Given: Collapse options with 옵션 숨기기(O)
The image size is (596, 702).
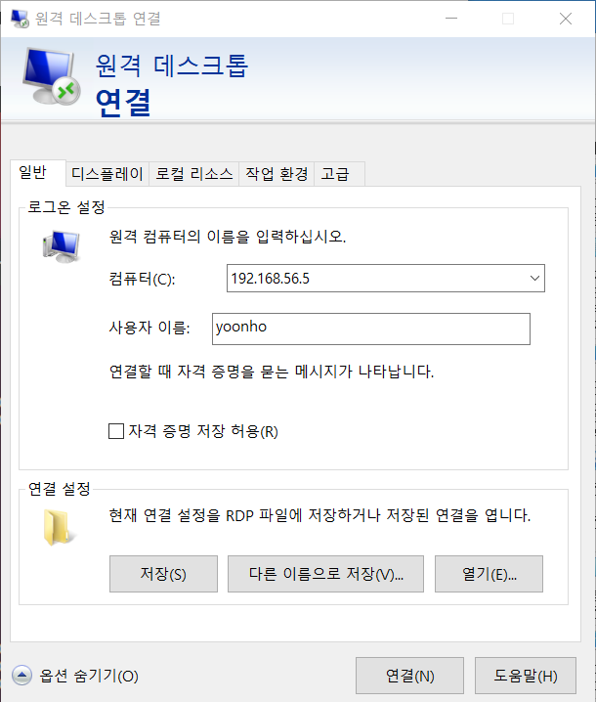Looking at the screenshot, I should [x=89, y=676].
